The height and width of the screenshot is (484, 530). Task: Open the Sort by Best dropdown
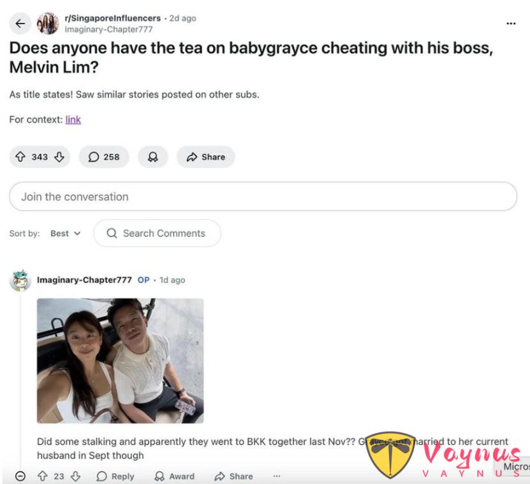(x=66, y=233)
